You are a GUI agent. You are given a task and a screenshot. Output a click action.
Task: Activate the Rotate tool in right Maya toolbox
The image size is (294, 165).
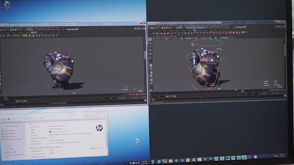(x=150, y=54)
